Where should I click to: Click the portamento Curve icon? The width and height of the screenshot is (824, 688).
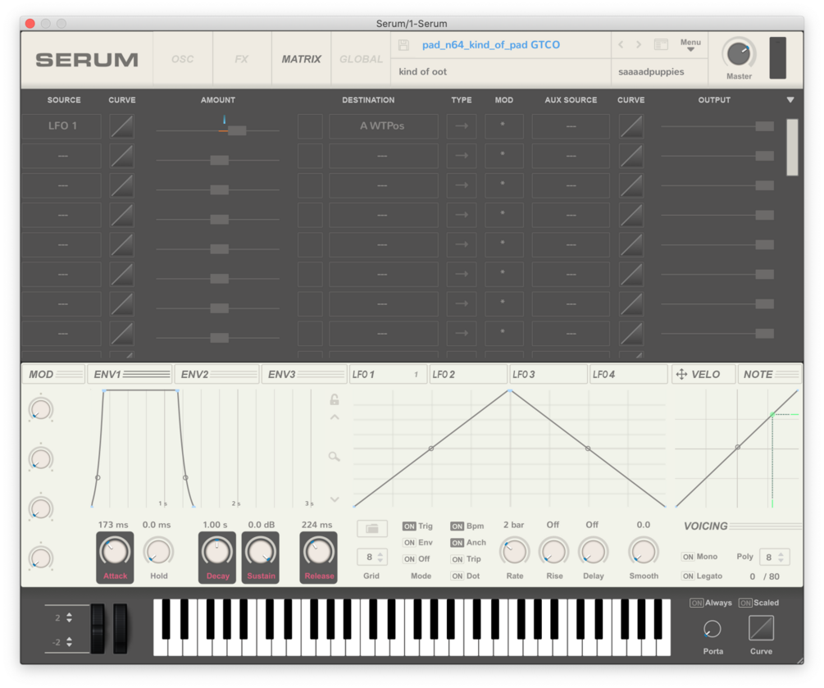pyautogui.click(x=761, y=628)
